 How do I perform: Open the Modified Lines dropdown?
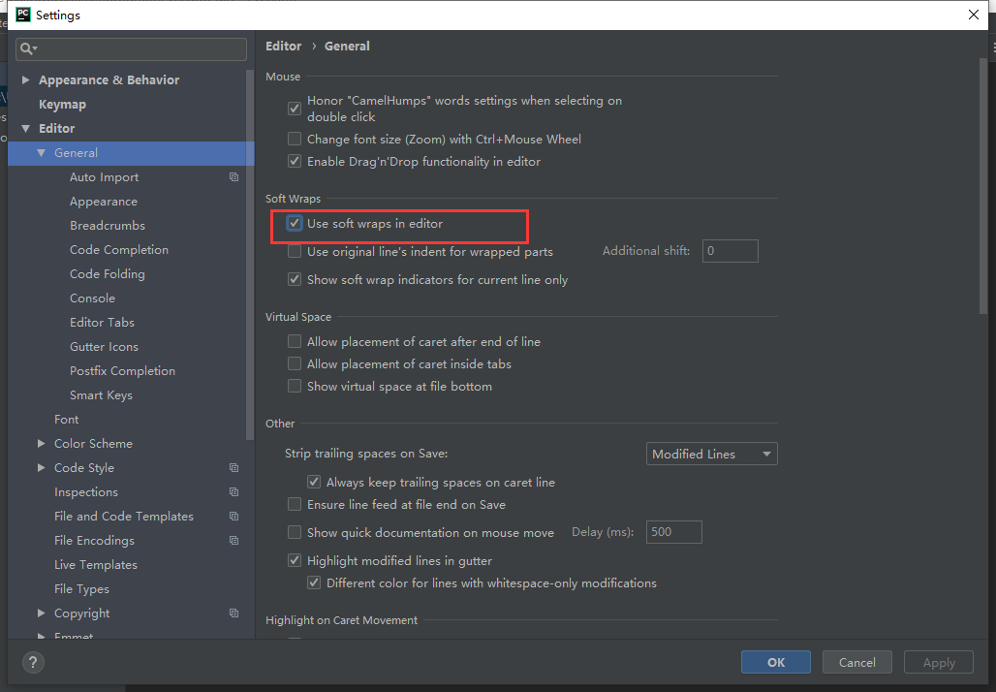pyautogui.click(x=711, y=455)
